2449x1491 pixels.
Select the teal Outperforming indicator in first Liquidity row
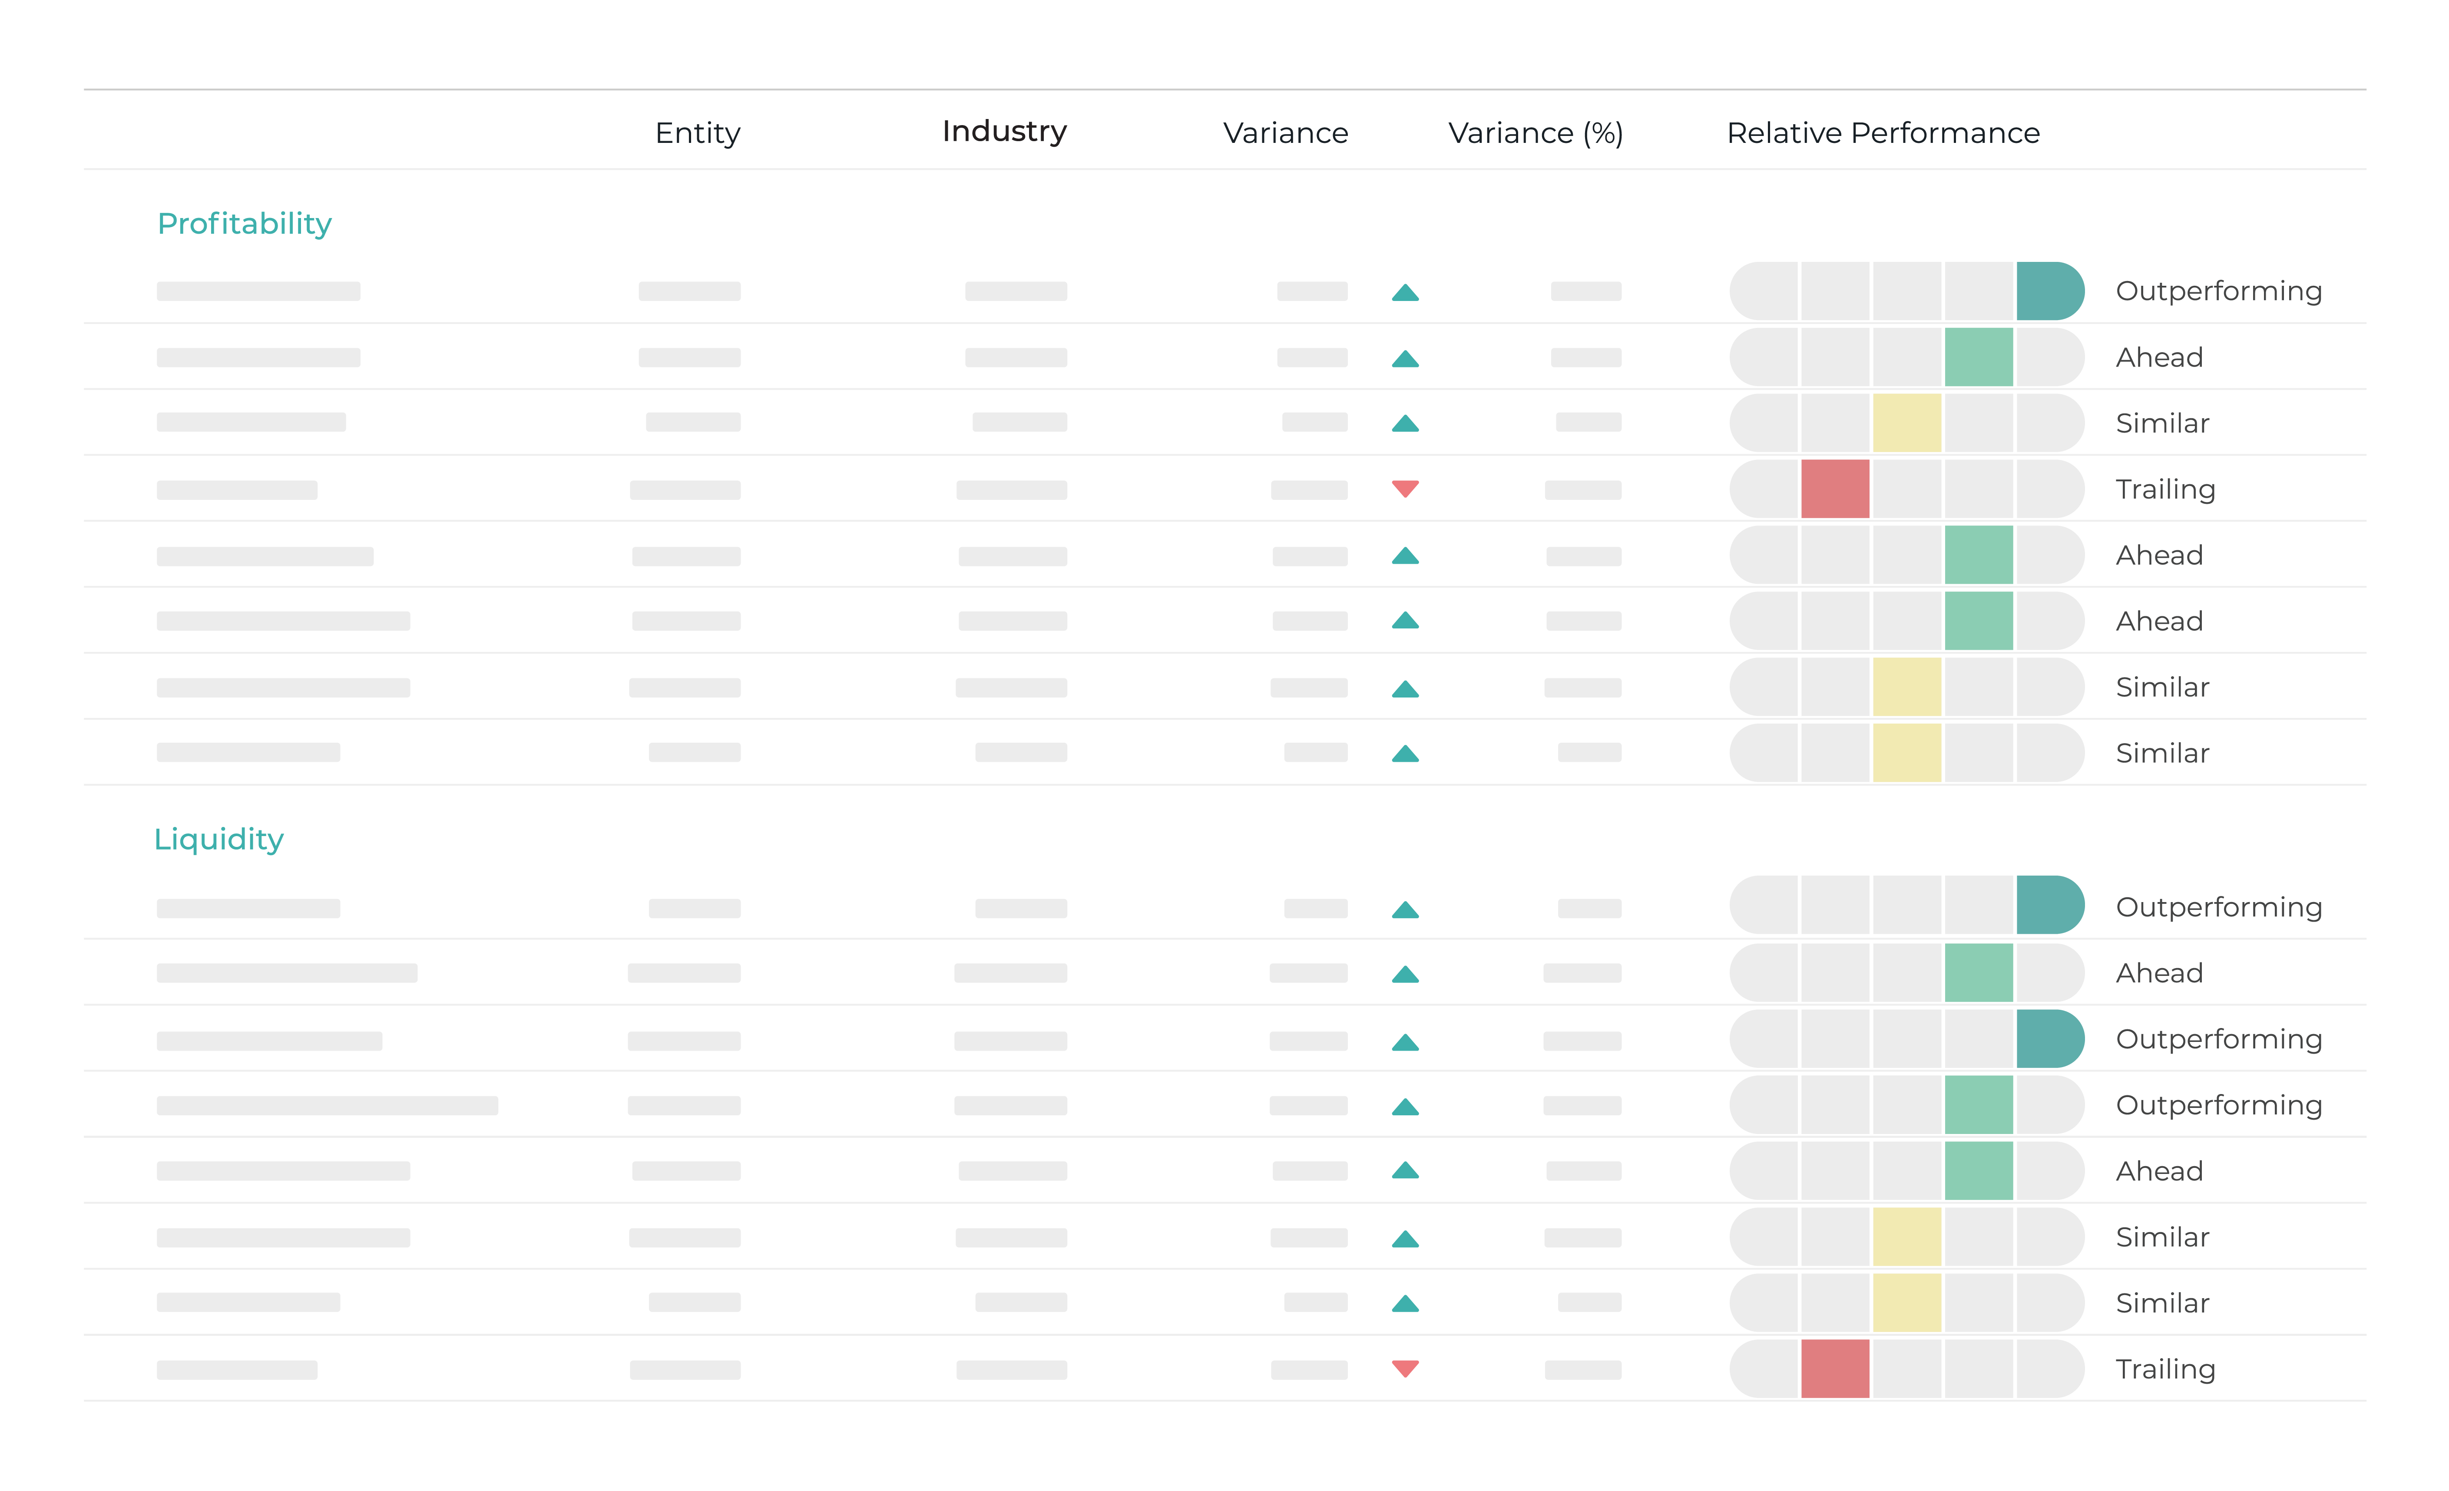tap(2049, 906)
